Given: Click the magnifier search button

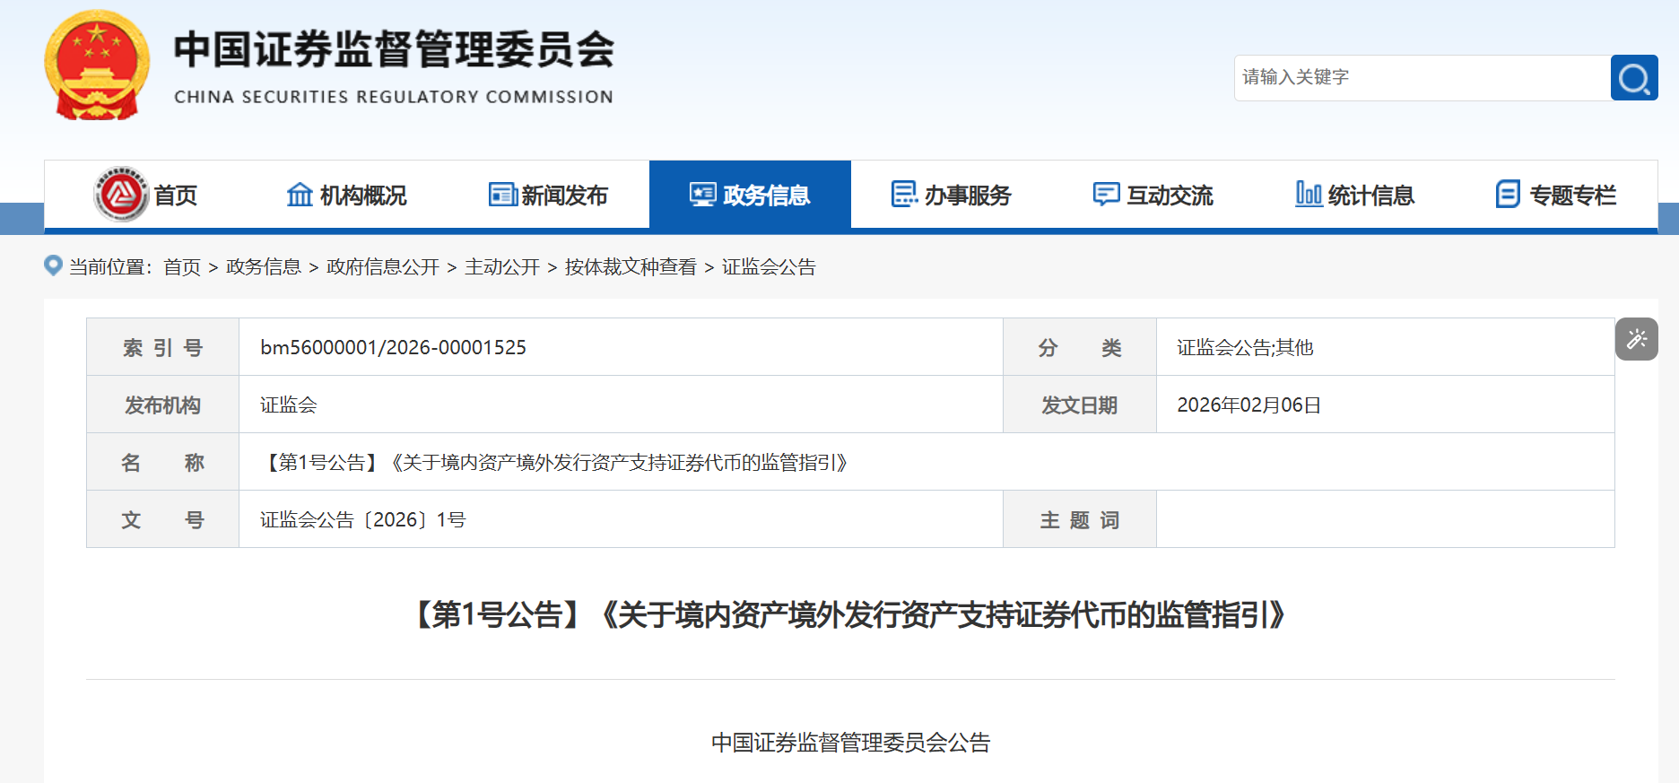Looking at the screenshot, I should [1634, 78].
